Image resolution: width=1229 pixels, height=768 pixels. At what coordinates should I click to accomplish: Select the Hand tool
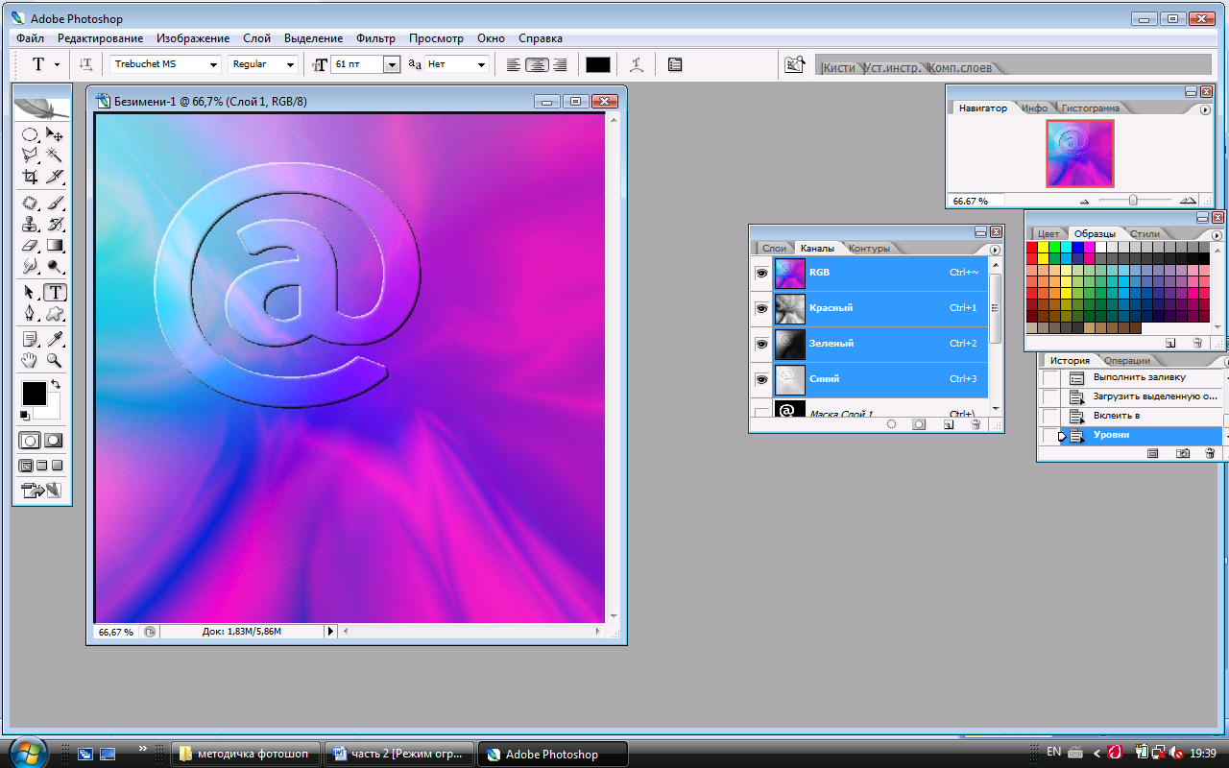click(30, 360)
